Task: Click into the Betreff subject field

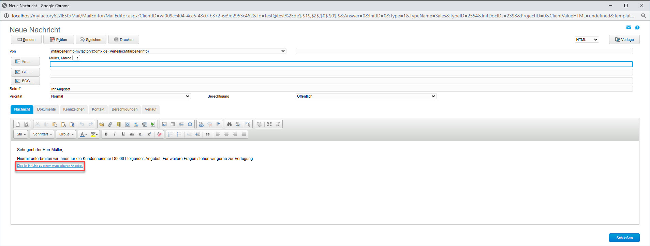Action: point(341,89)
